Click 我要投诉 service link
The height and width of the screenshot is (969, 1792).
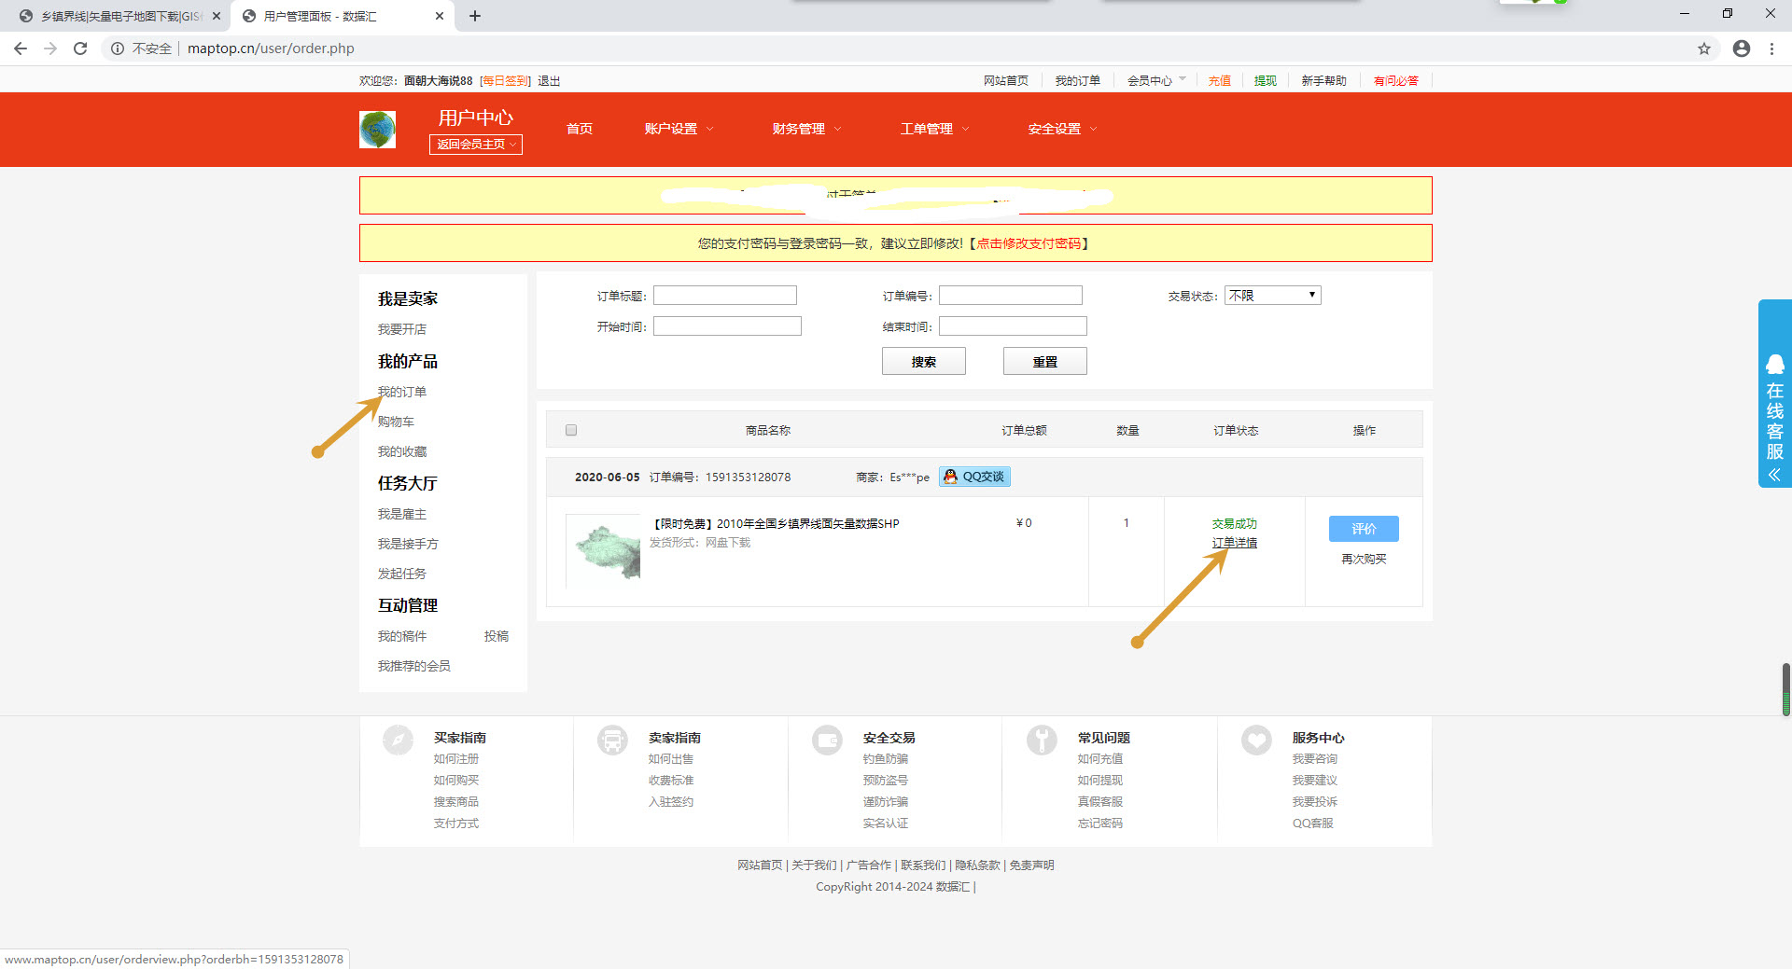[1315, 802]
